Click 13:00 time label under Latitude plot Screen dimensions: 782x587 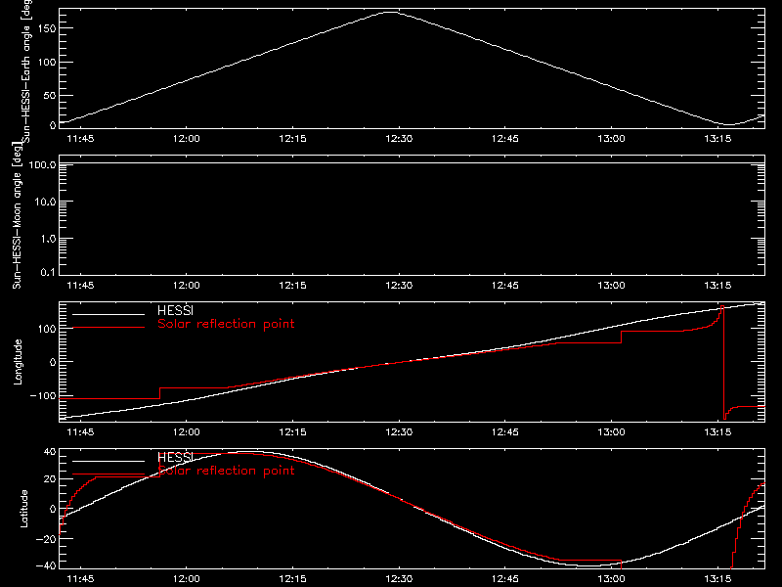[612, 579]
